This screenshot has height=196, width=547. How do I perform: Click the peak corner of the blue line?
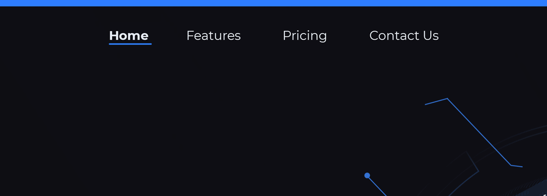(447, 98)
